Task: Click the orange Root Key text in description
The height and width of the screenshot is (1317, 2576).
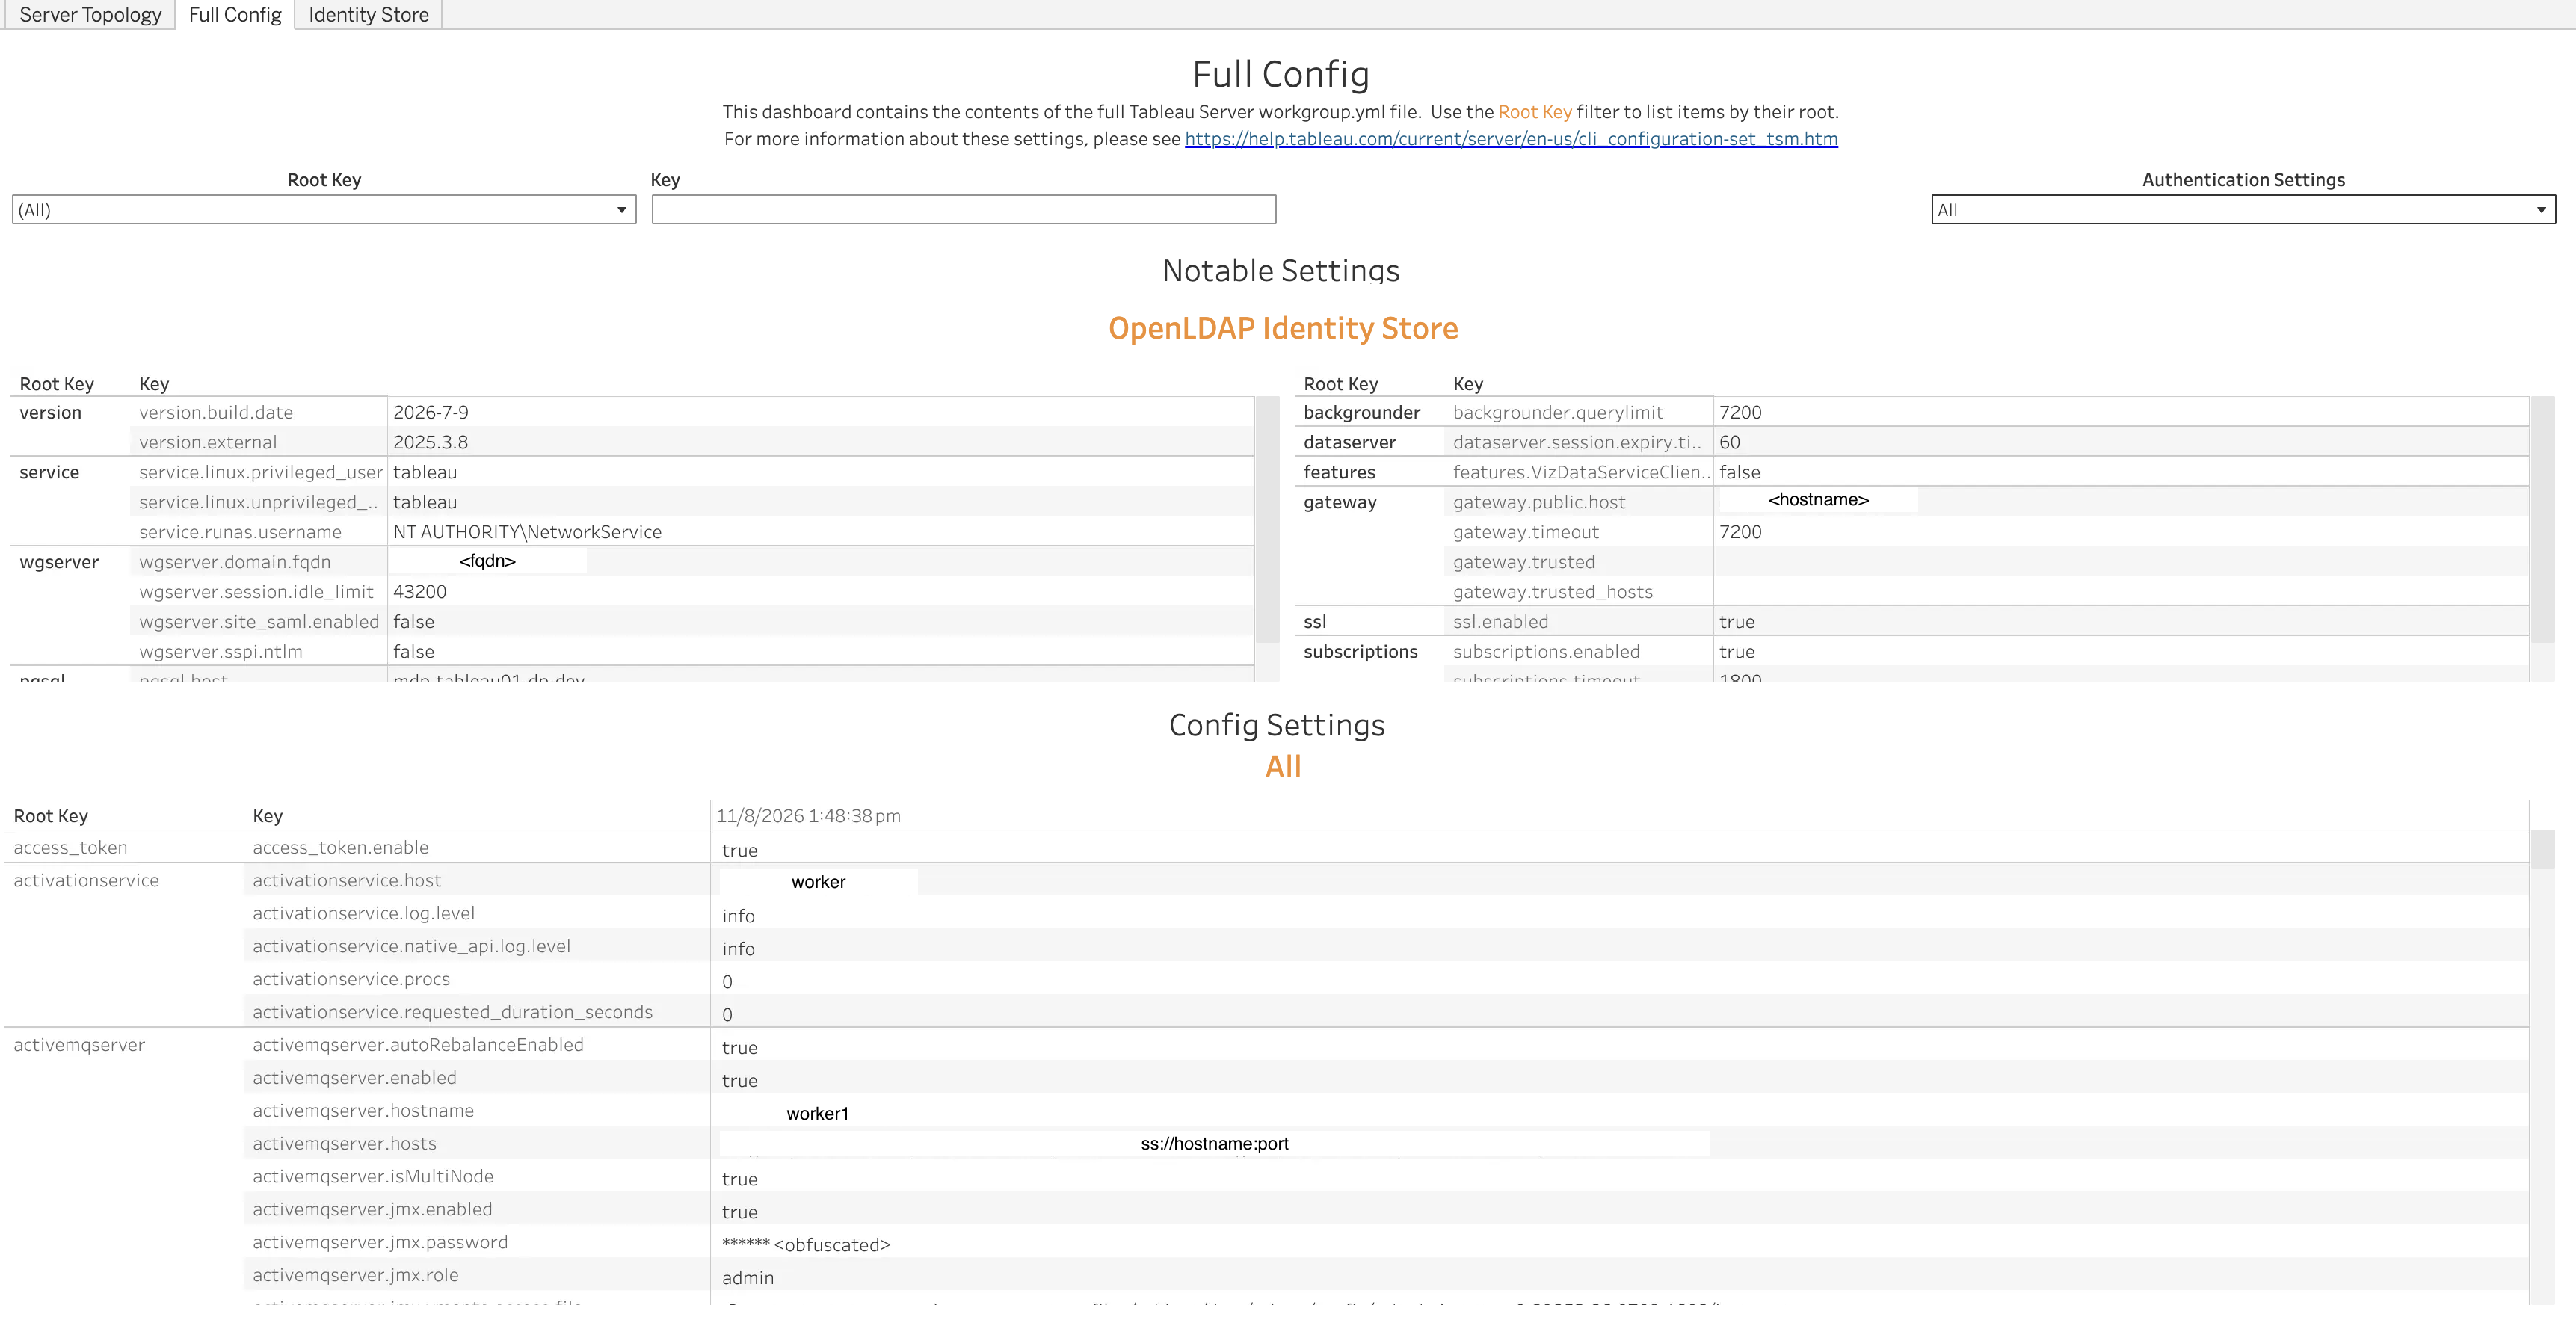Action: point(1535,112)
